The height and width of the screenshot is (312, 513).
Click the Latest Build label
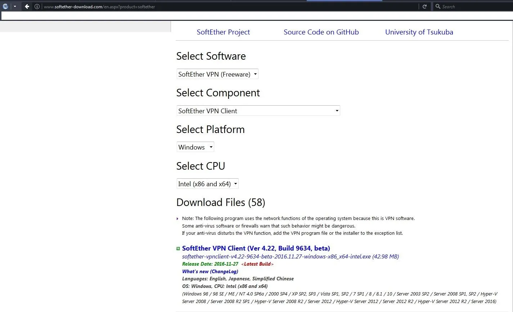click(x=257, y=264)
